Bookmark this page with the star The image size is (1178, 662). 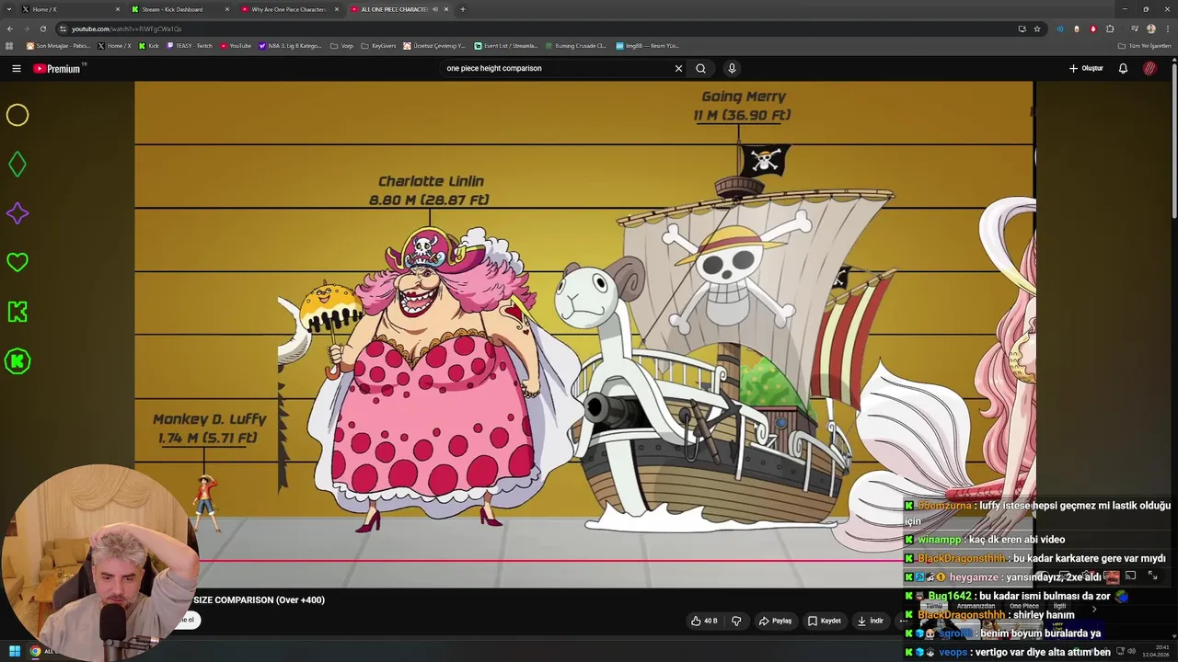[1036, 29]
